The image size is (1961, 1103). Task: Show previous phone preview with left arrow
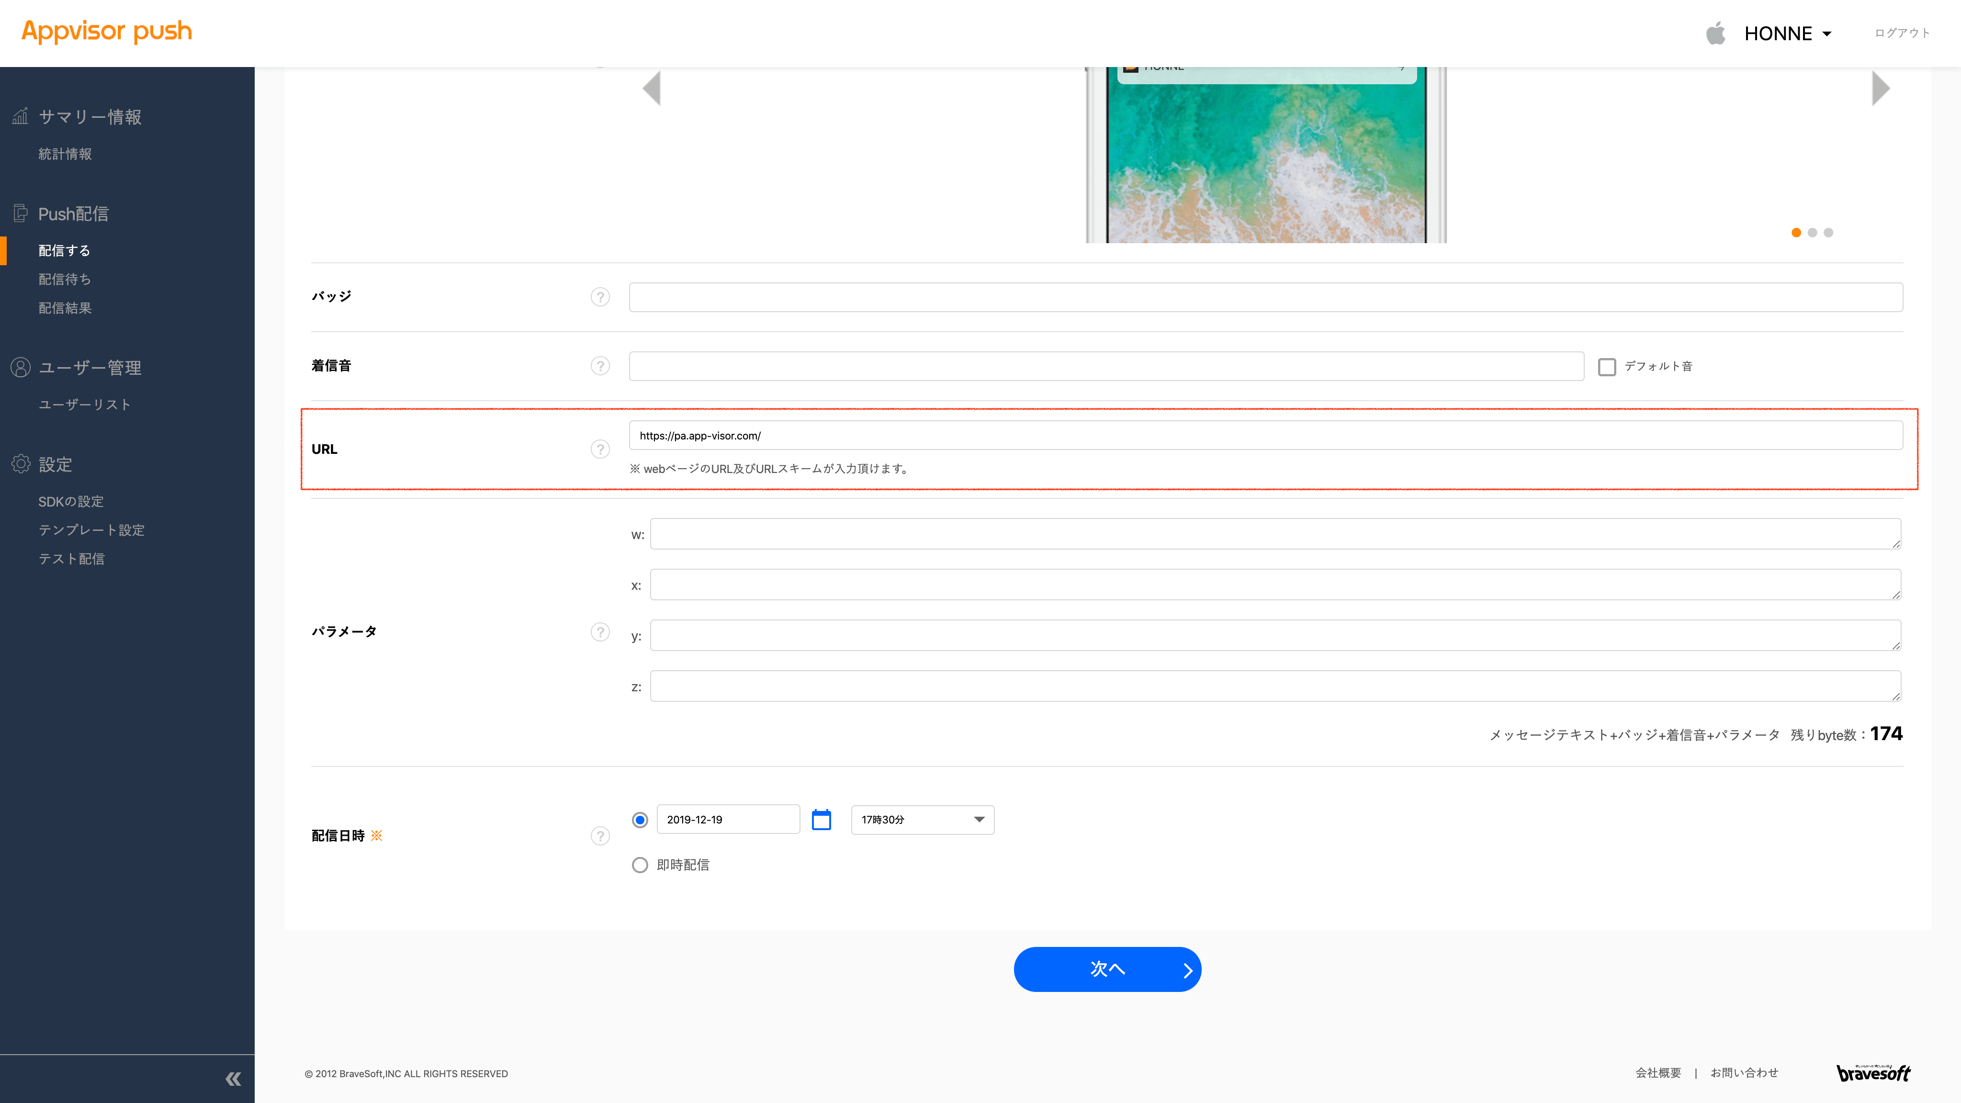pos(652,88)
